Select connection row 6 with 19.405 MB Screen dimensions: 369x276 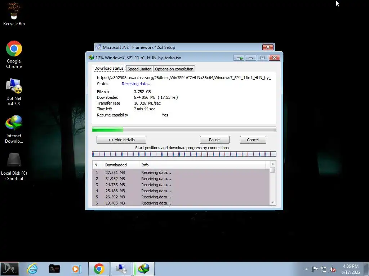(x=181, y=203)
